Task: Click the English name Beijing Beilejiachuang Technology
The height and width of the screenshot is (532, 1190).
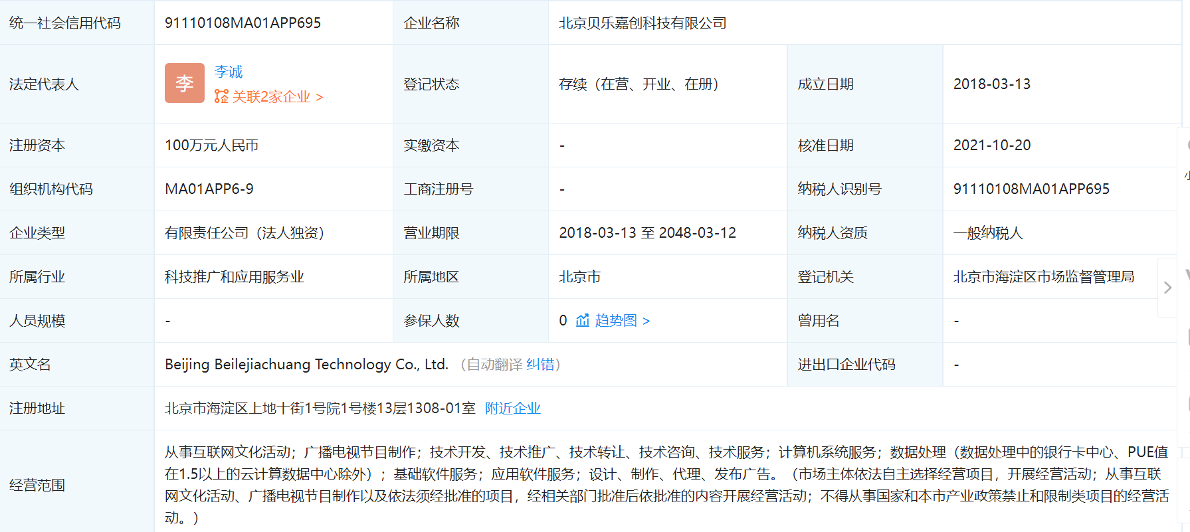Action: click(x=306, y=365)
